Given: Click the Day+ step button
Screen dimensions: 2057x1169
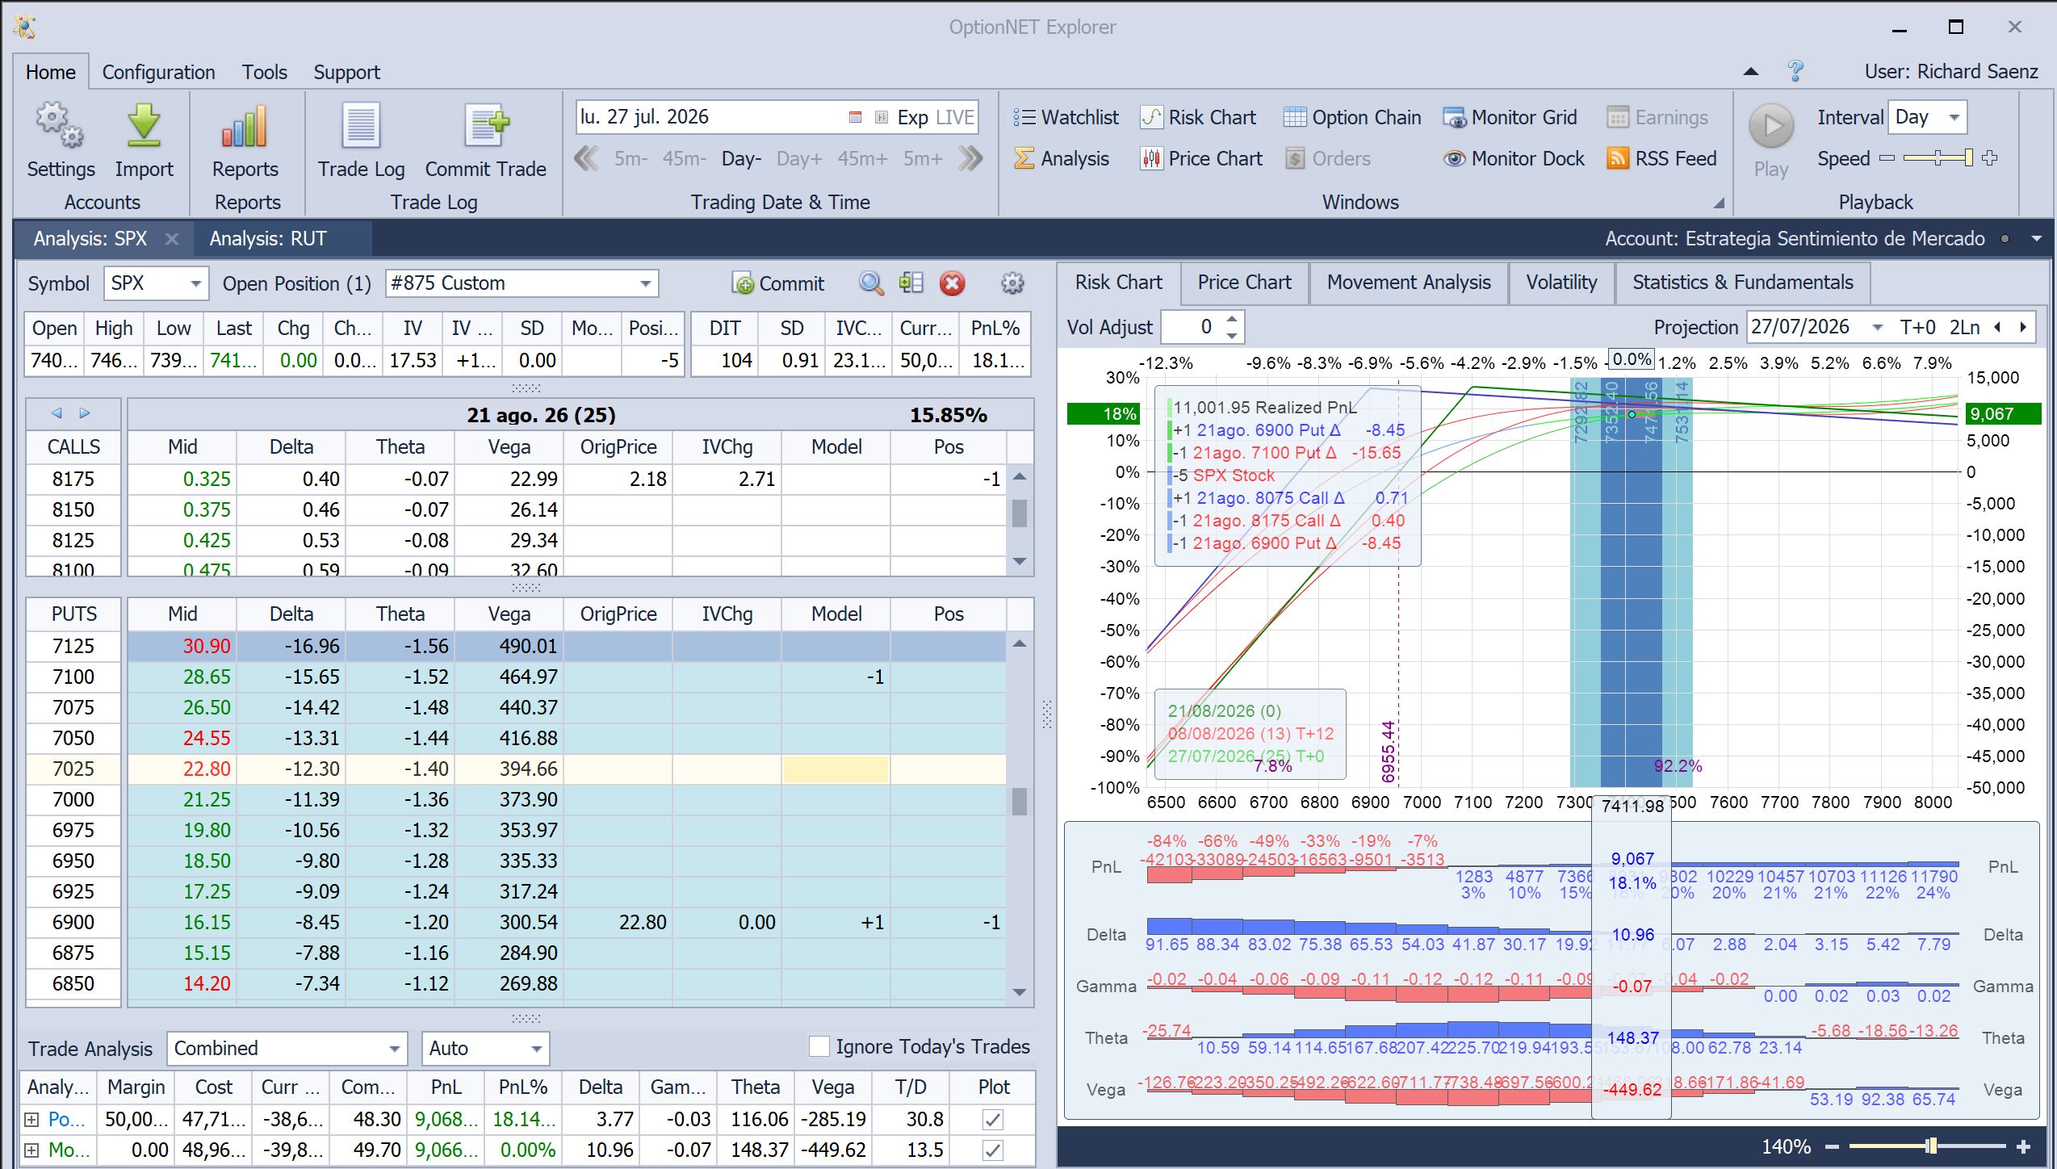Looking at the screenshot, I should click(799, 159).
